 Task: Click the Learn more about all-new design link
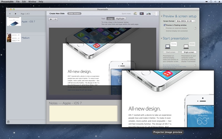pyautogui.click(x=80, y=90)
